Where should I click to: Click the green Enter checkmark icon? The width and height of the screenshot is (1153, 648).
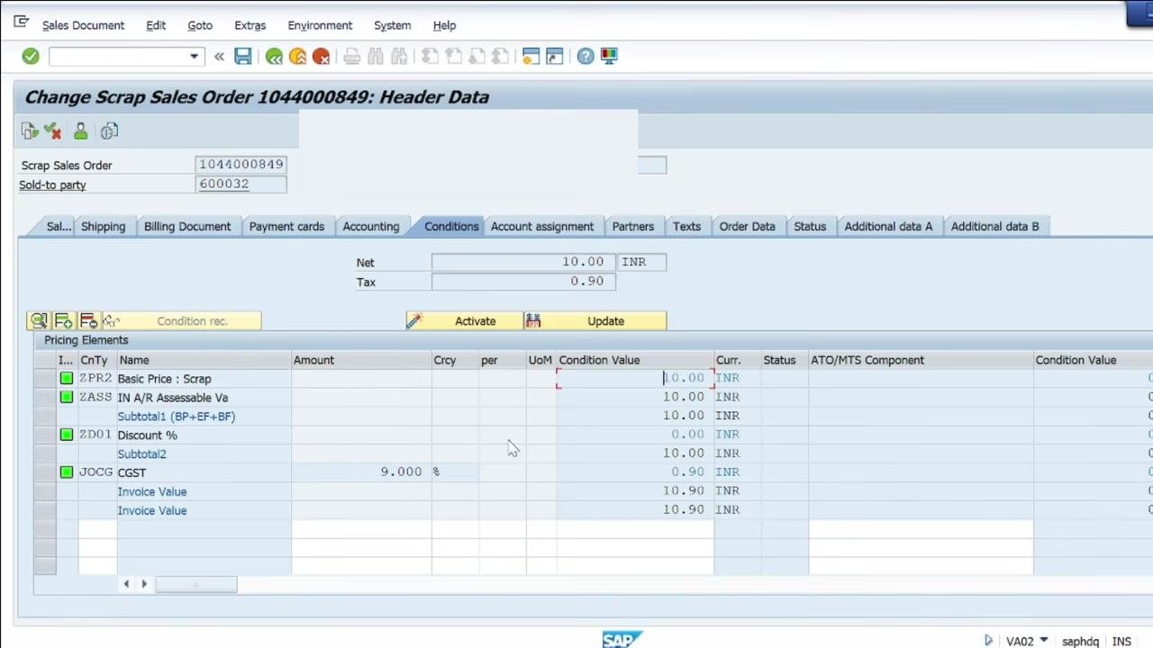pyautogui.click(x=31, y=57)
